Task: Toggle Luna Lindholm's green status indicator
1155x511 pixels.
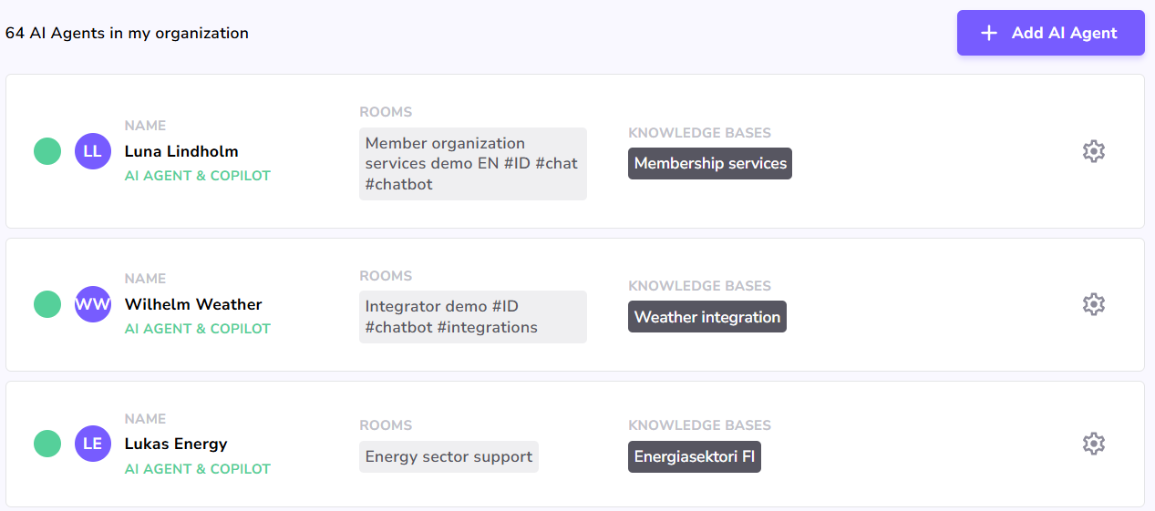Action: click(x=47, y=151)
